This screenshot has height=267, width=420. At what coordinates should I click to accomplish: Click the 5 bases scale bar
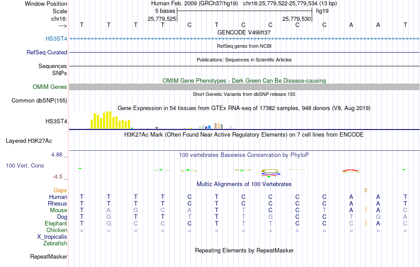pos(244,11)
